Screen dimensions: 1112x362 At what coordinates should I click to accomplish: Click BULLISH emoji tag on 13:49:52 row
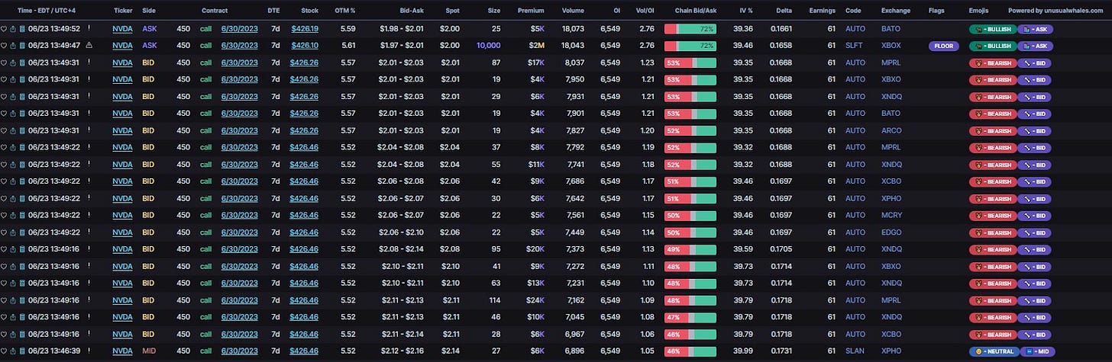(992, 28)
